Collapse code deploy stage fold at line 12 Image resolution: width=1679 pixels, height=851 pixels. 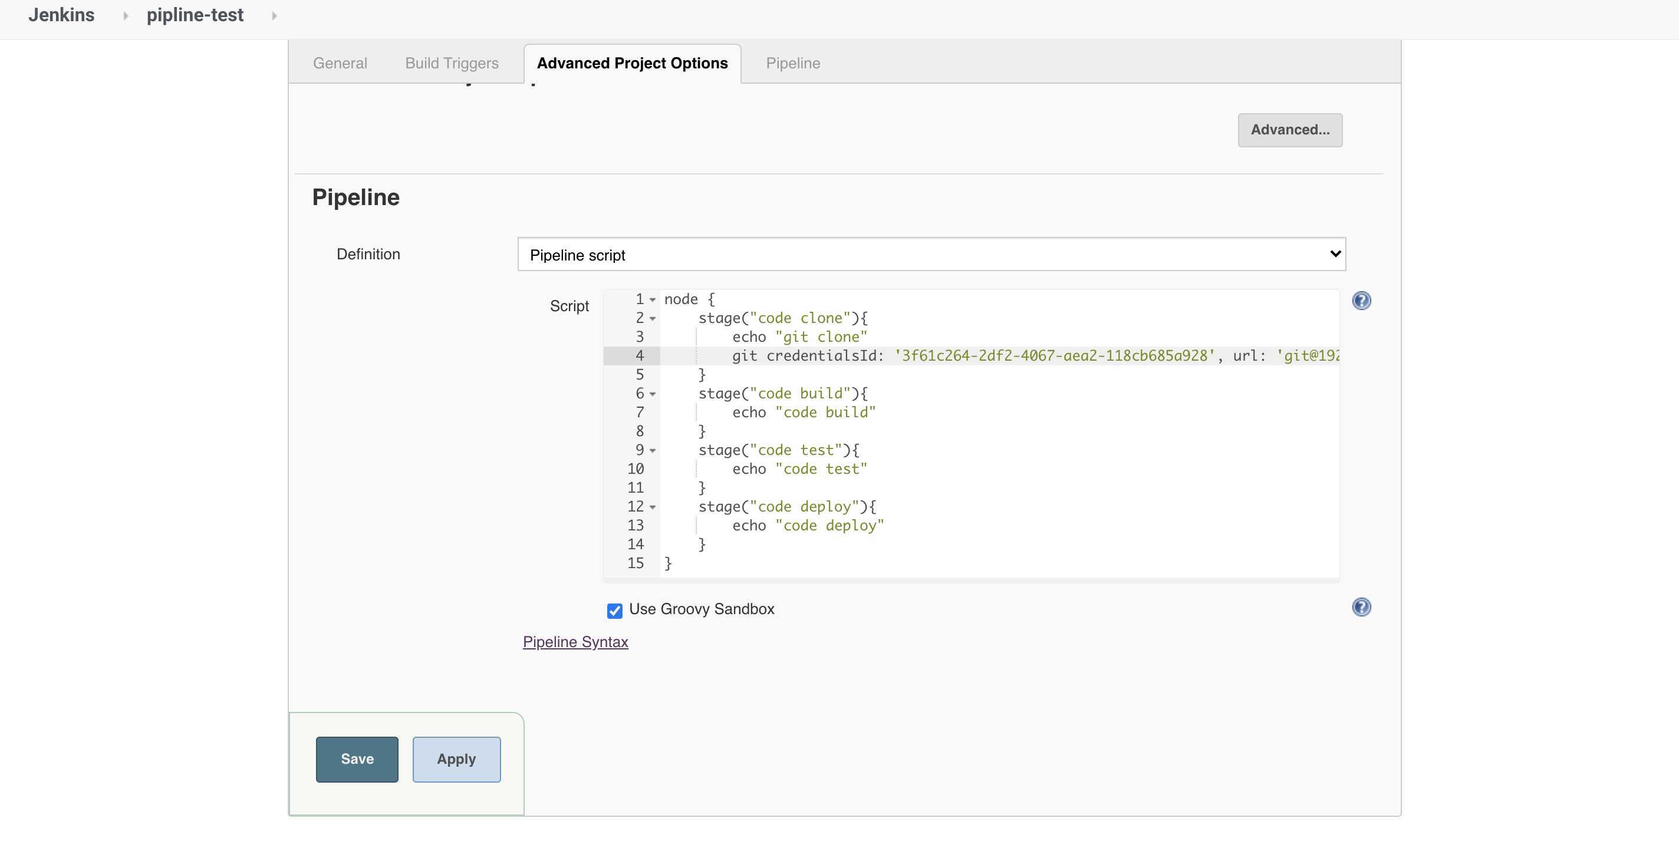coord(653,507)
